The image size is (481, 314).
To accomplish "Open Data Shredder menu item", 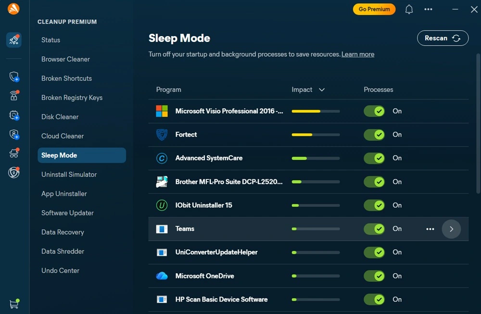I will [63, 251].
